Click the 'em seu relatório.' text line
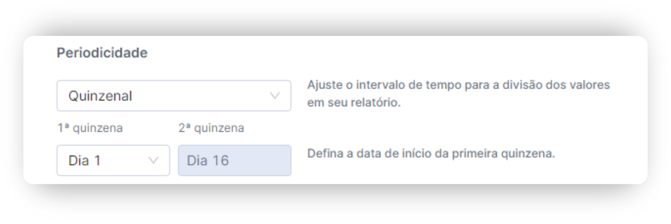 pyautogui.click(x=354, y=103)
